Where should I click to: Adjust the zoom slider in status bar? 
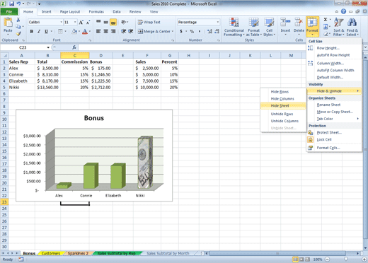click(345, 259)
